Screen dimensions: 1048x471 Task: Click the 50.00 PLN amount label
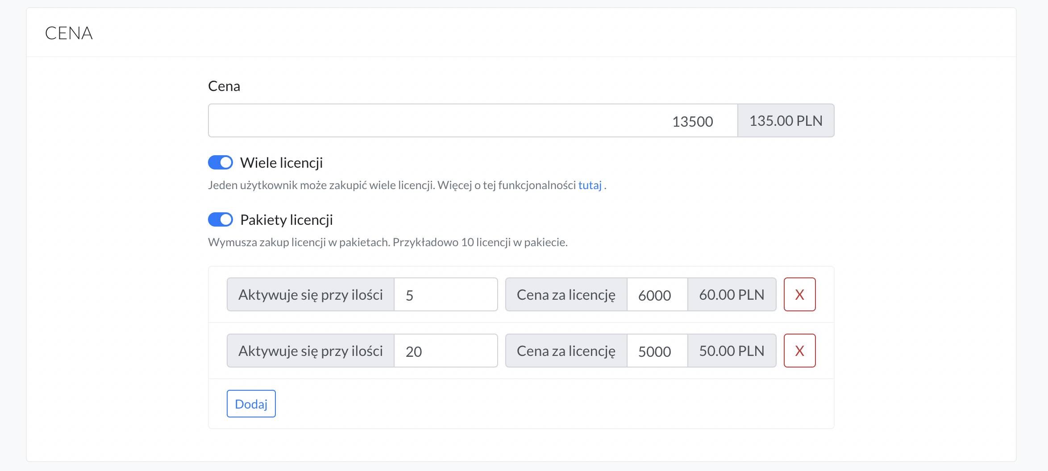732,351
